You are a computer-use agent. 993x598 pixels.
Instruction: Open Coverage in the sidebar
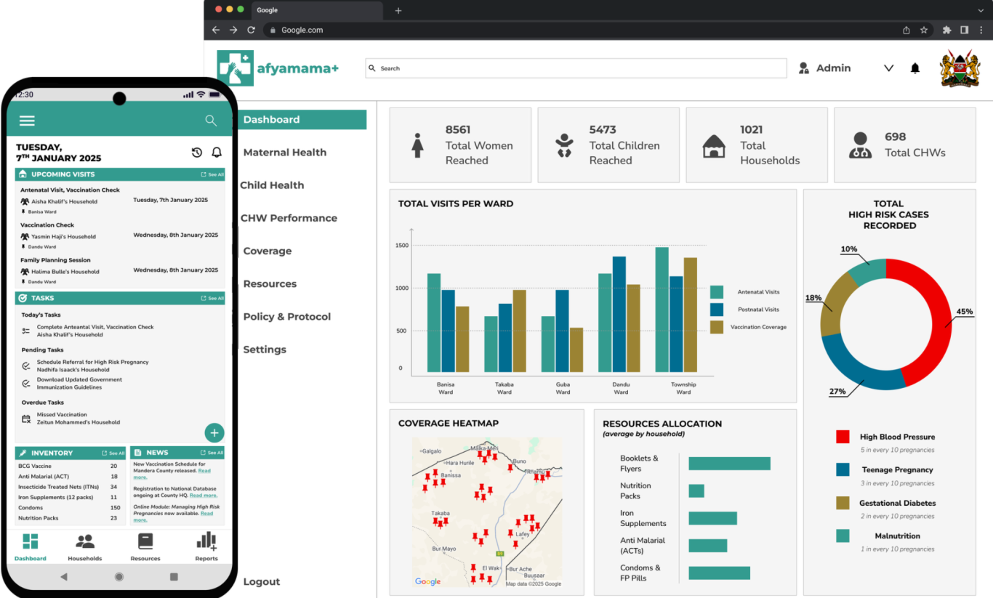tap(268, 251)
